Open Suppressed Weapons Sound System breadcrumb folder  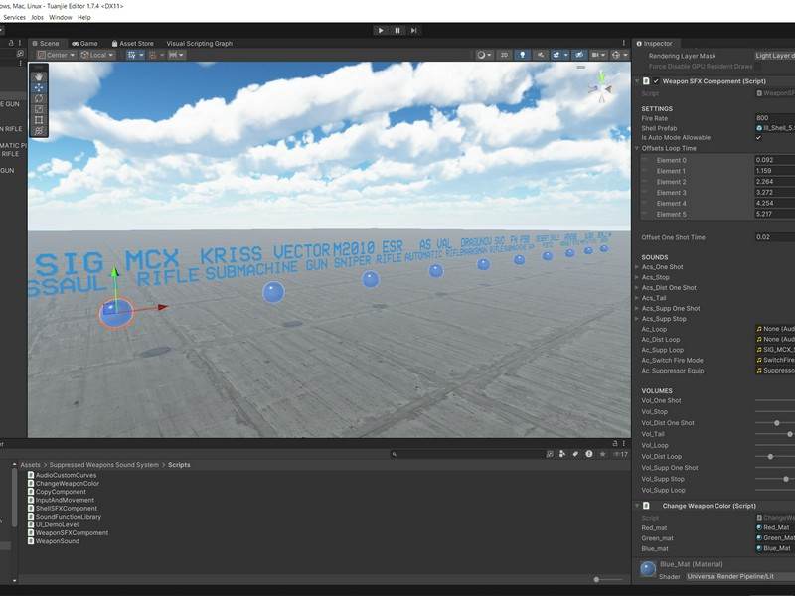pyautogui.click(x=104, y=465)
